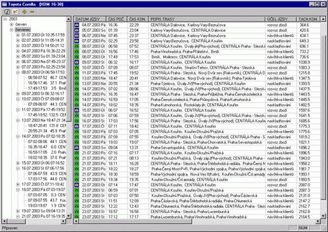Click tree panel horizontal scroll-right arrow

[63, 221]
